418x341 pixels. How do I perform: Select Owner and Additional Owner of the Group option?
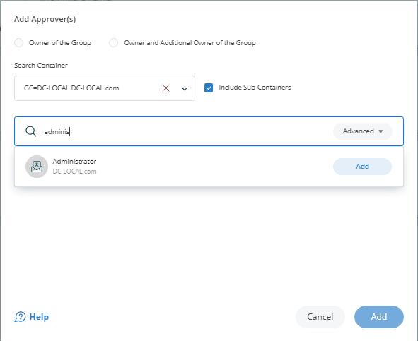(114, 42)
